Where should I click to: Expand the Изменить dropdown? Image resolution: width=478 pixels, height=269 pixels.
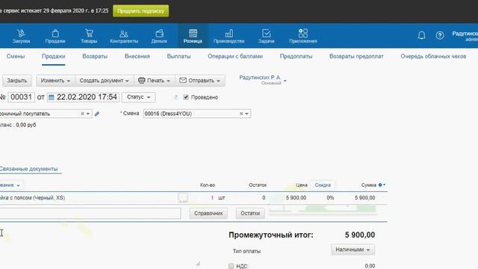tap(55, 81)
